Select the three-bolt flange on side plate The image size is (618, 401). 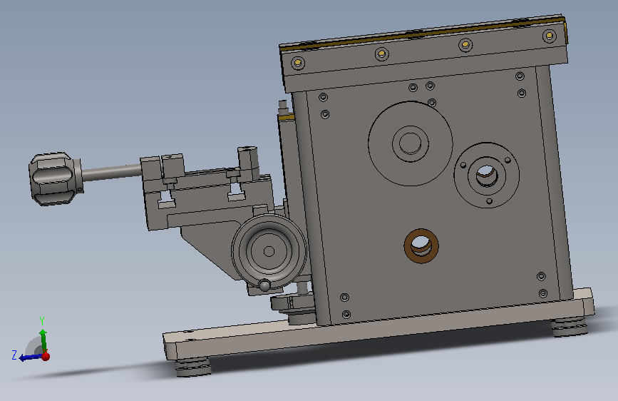pyautogui.click(x=486, y=176)
